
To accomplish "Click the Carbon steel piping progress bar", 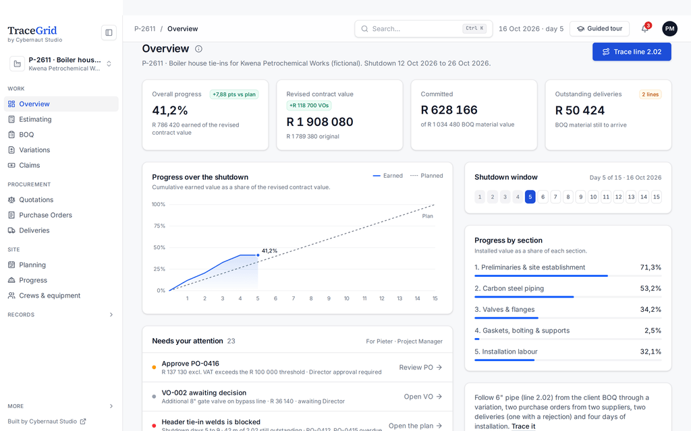I will [x=568, y=297].
